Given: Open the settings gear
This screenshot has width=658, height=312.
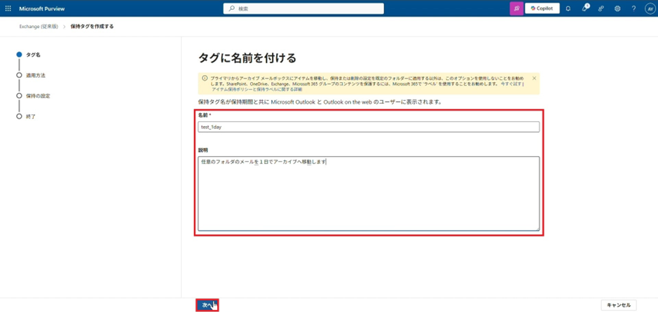Looking at the screenshot, I should [617, 8].
